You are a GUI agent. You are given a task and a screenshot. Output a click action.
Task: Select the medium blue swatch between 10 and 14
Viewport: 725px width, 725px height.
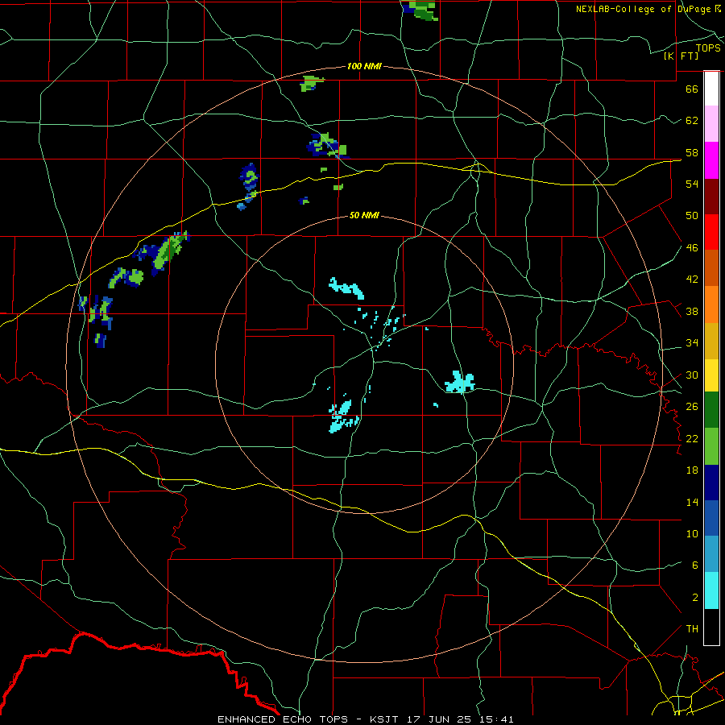pyautogui.click(x=711, y=518)
